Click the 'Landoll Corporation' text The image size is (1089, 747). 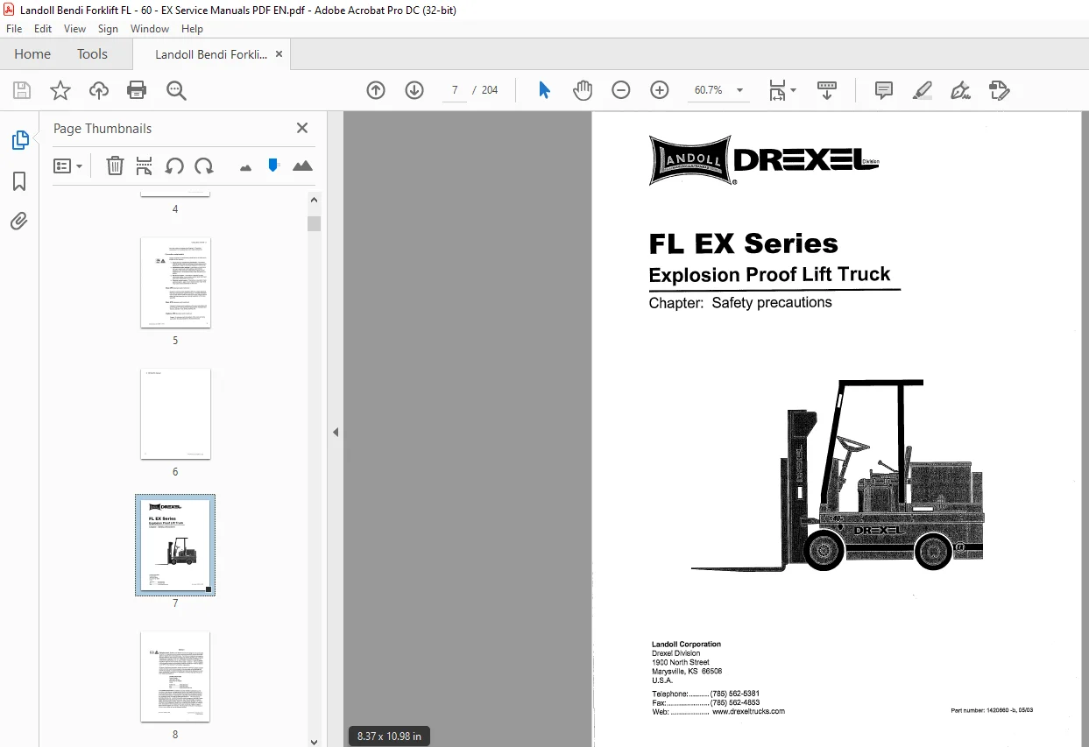coord(686,645)
